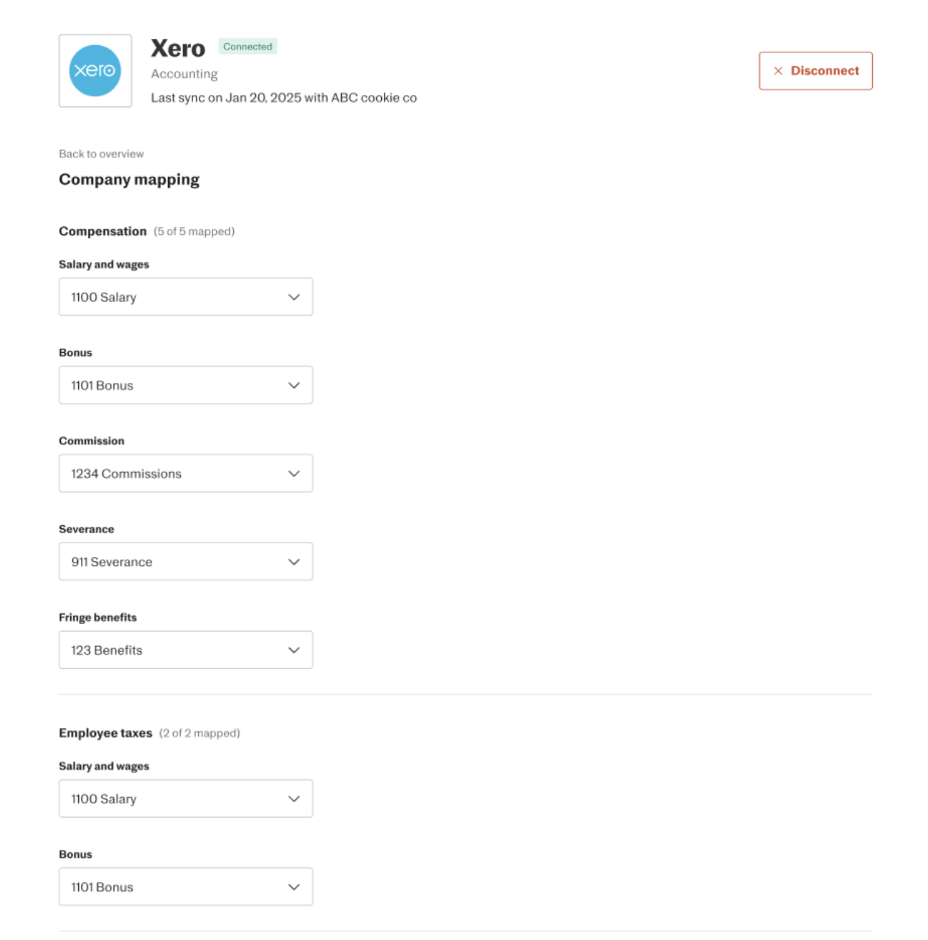Viewport: 928px width, 940px height.
Task: Open the Employee taxes Salary and wages dropdown
Action: [x=186, y=799]
